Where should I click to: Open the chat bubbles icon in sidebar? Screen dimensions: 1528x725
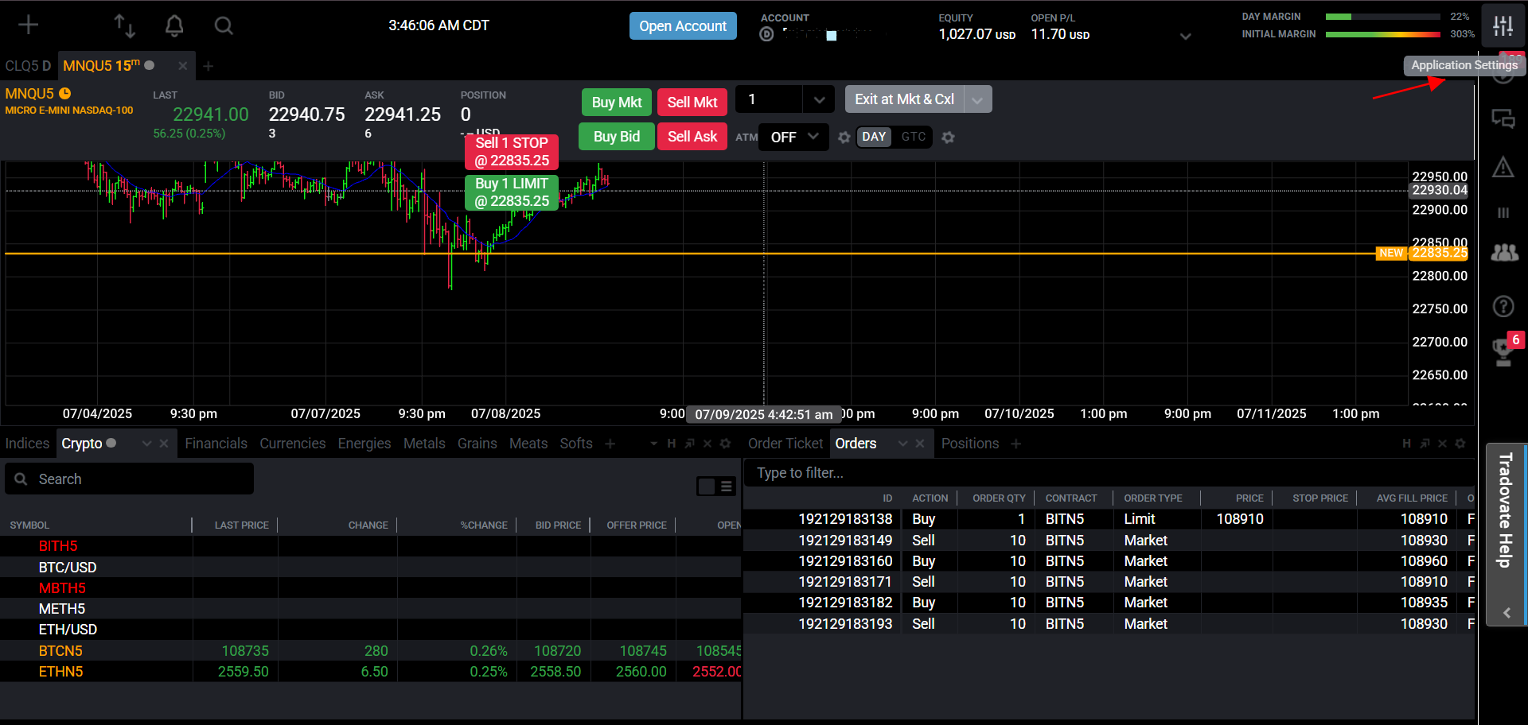click(1503, 118)
